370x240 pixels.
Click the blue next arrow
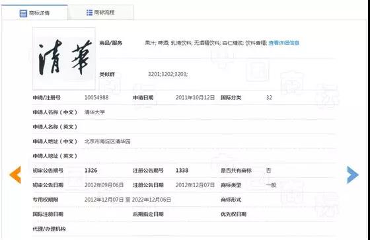coord(353,175)
